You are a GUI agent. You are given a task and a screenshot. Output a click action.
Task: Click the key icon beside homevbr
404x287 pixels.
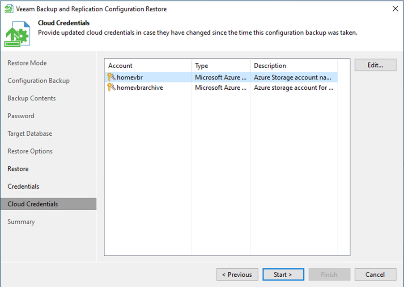tap(111, 77)
